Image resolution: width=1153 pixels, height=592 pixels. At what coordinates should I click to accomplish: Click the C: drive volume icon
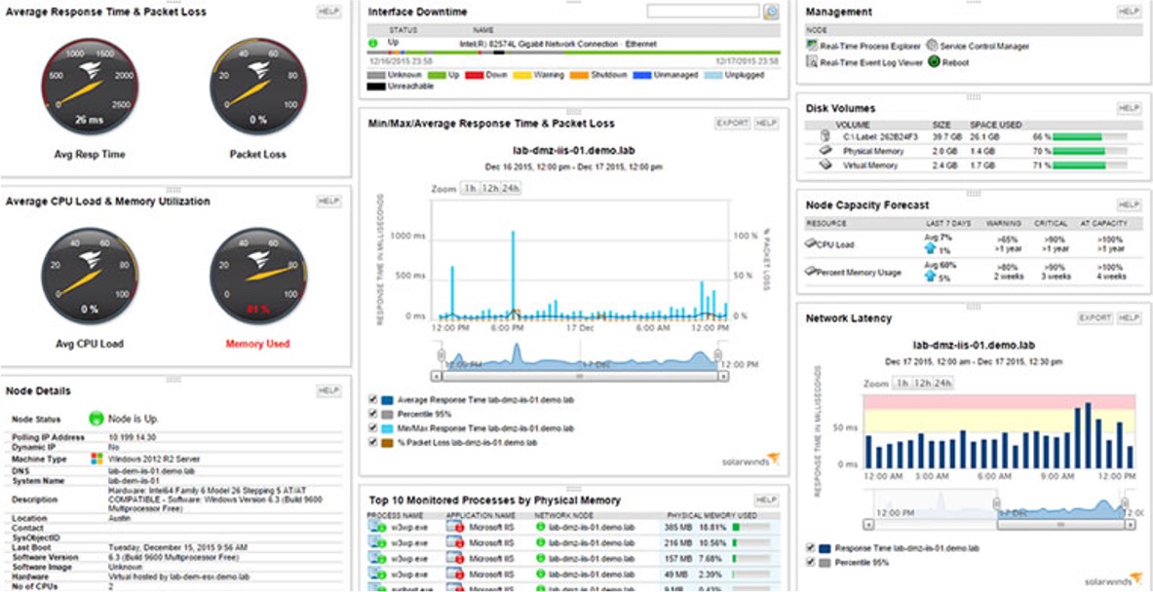click(824, 136)
